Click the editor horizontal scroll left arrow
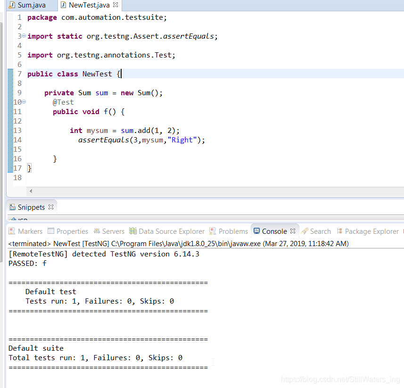 pos(31,191)
